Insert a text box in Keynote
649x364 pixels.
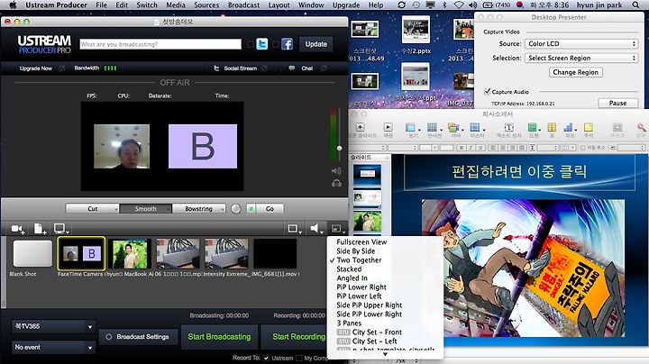tap(508, 127)
